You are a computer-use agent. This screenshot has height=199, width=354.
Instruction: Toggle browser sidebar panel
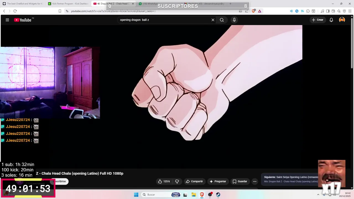(x=328, y=11)
